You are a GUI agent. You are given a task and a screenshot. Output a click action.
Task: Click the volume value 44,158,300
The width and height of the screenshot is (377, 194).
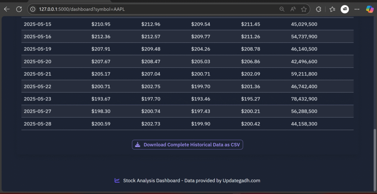pyautogui.click(x=304, y=124)
